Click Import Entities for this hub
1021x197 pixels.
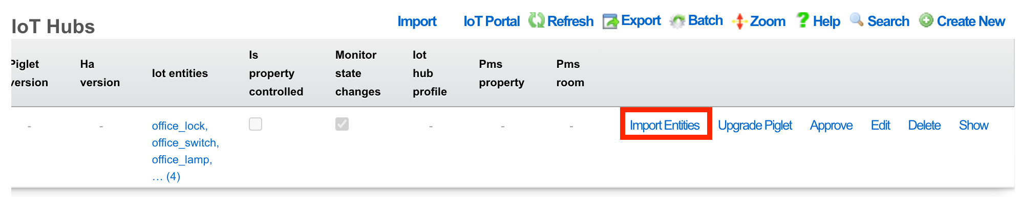(x=665, y=126)
